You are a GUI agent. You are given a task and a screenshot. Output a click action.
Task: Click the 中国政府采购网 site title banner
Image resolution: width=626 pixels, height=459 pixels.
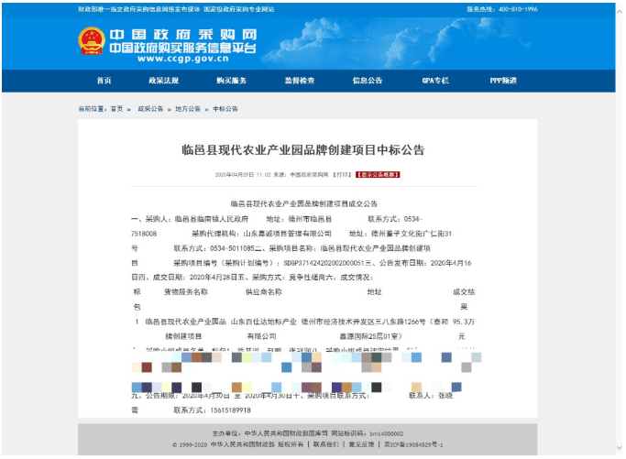coord(183,42)
